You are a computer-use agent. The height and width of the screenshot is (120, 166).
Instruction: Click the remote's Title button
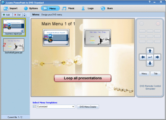156,74
